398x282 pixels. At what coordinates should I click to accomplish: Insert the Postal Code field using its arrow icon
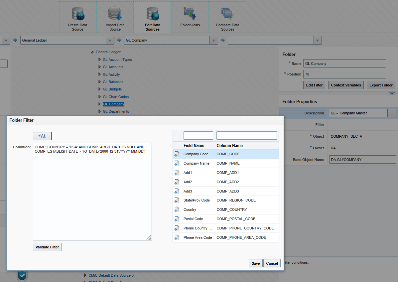[177, 219]
